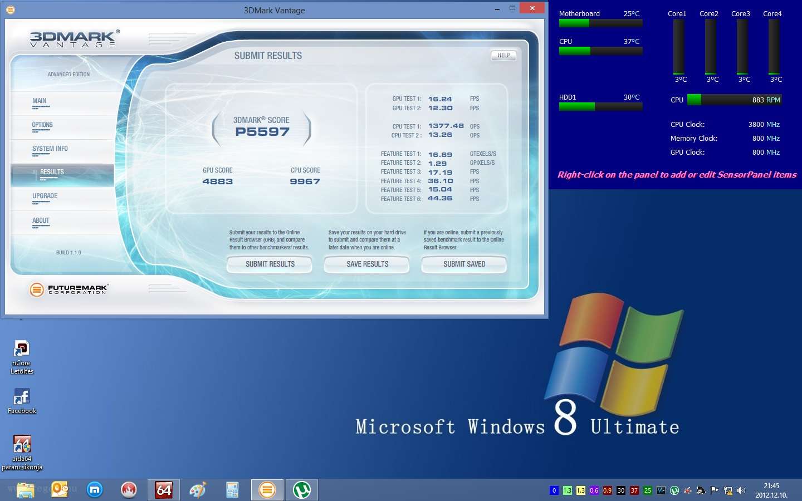Viewport: 802px width, 501px height.
Task: Click the BUILD 1.1.0 label
Action: pyautogui.click(x=69, y=253)
